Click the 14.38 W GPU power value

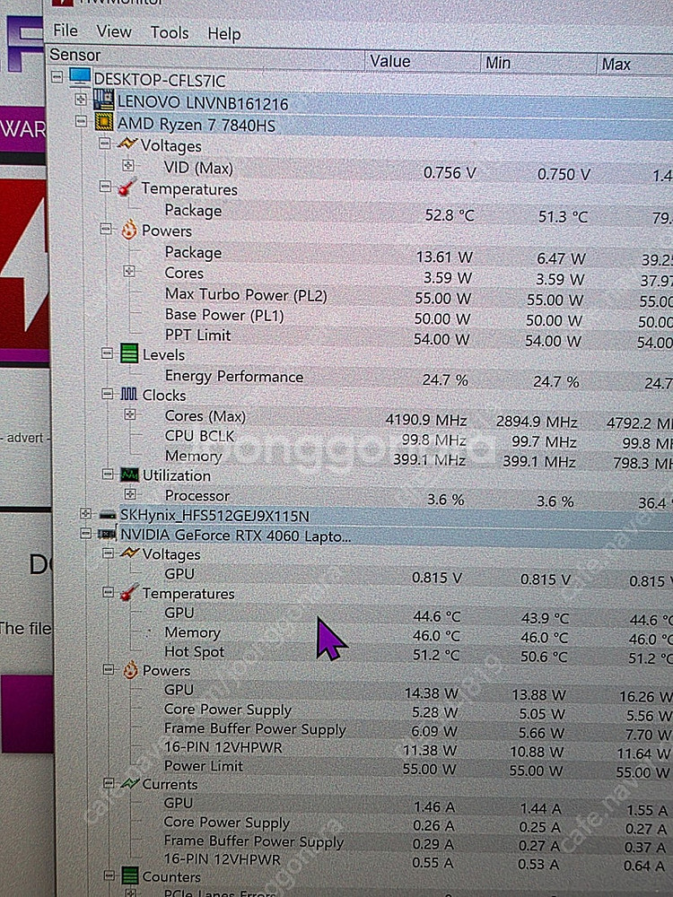pyautogui.click(x=431, y=693)
